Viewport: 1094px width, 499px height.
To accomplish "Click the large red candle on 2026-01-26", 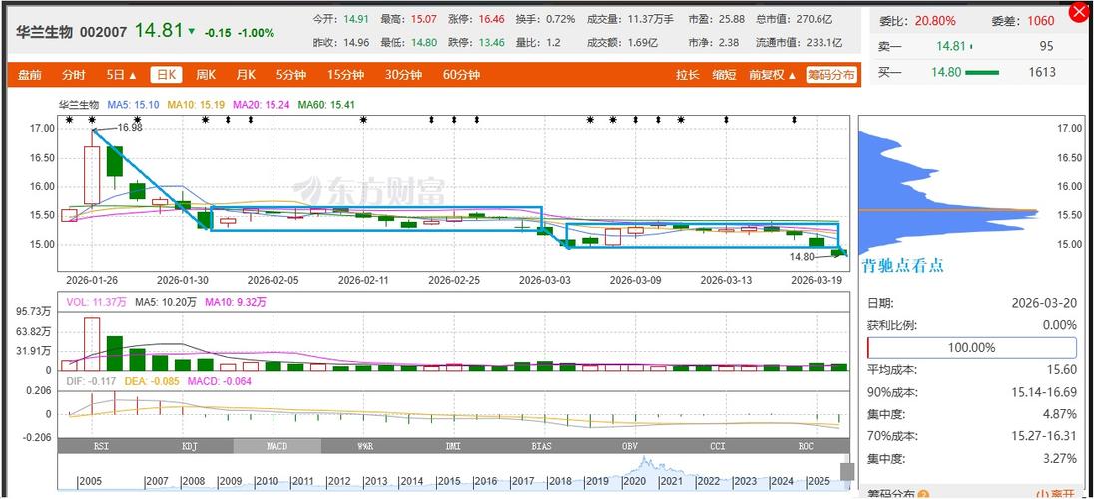I will click(x=92, y=175).
